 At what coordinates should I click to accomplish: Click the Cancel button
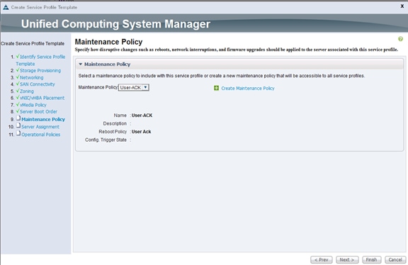tap(395, 260)
